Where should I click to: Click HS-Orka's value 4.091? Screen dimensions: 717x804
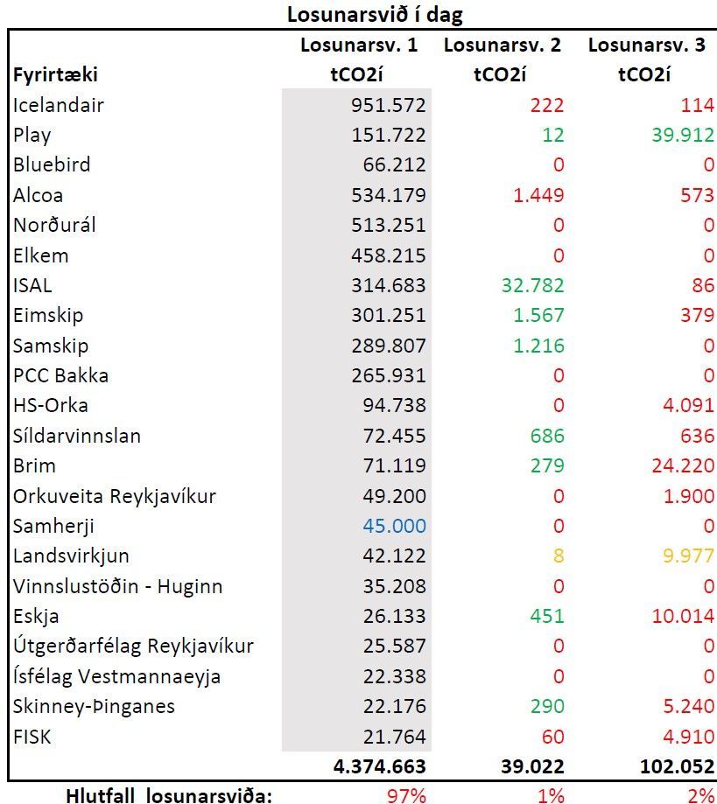coord(689,405)
